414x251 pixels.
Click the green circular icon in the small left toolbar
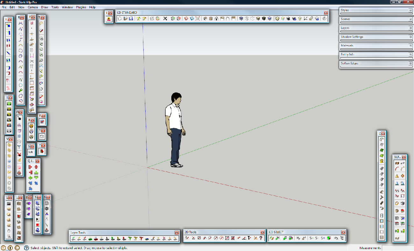[9, 103]
